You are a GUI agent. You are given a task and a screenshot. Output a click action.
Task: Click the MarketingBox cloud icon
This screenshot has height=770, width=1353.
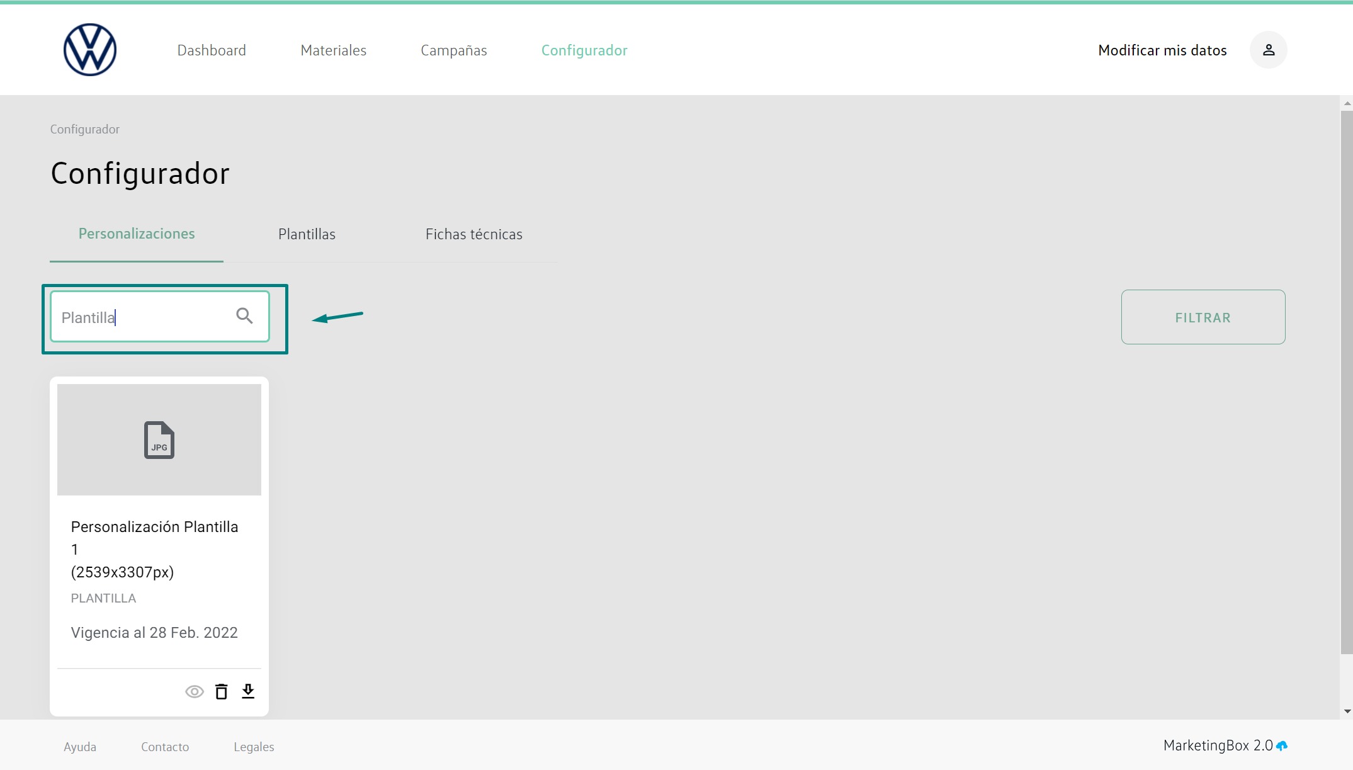1282,746
